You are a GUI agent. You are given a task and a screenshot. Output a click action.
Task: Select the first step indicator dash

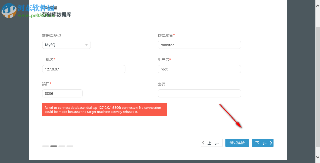(x=45, y=146)
